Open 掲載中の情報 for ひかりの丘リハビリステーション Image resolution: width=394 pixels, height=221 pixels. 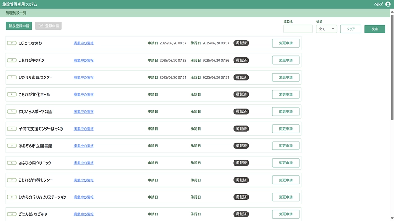coord(84,197)
